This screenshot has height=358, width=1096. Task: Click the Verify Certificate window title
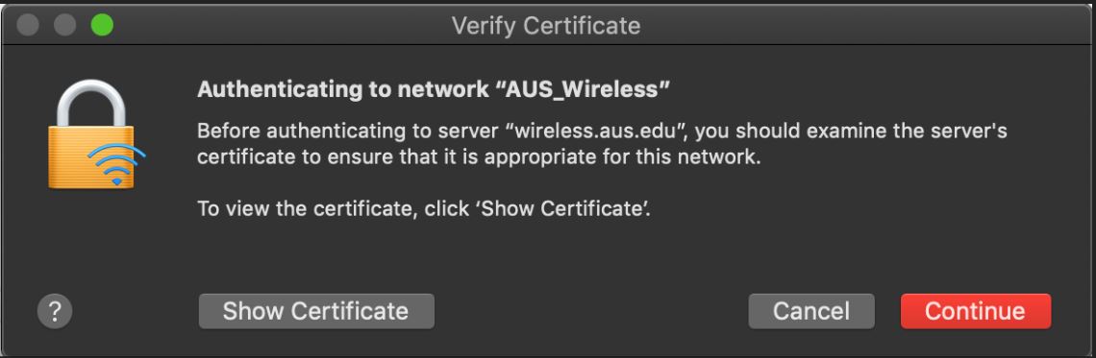click(x=546, y=26)
